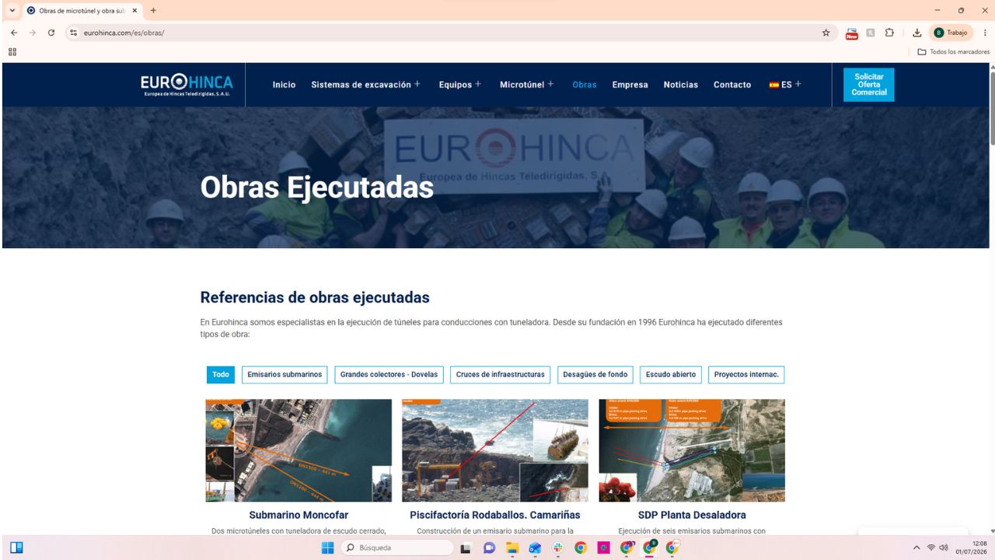The width and height of the screenshot is (995, 560).
Task: Open the Noticias menu item
Action: 681,85
